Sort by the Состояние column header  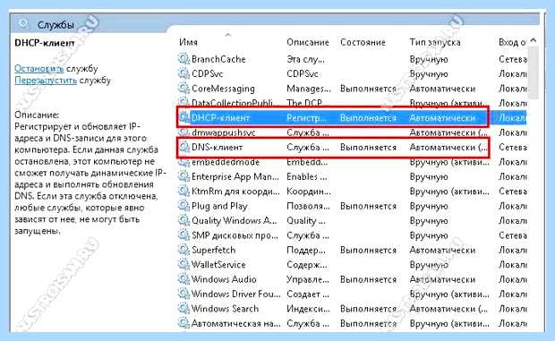click(x=363, y=42)
